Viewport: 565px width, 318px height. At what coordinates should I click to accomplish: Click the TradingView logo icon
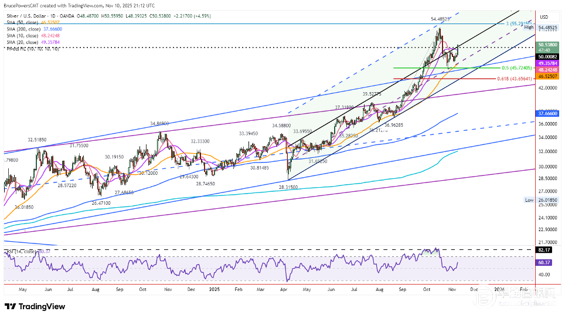(11, 306)
